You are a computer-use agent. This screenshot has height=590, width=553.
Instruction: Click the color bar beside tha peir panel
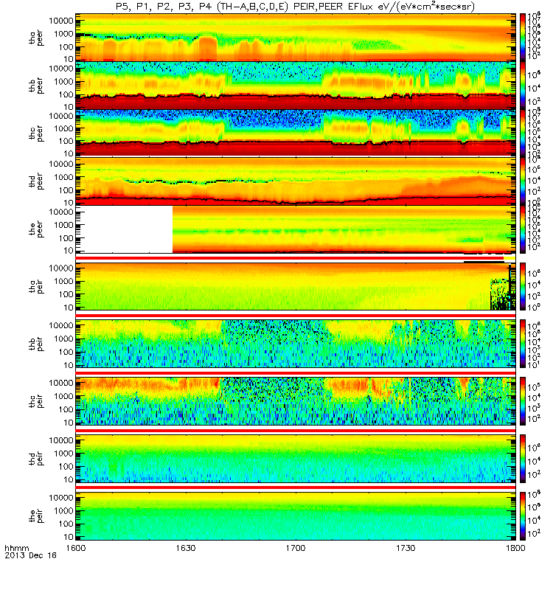coord(523,286)
